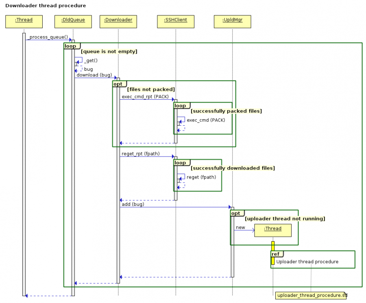Click the guard successfully downloaded files

pos(232,168)
